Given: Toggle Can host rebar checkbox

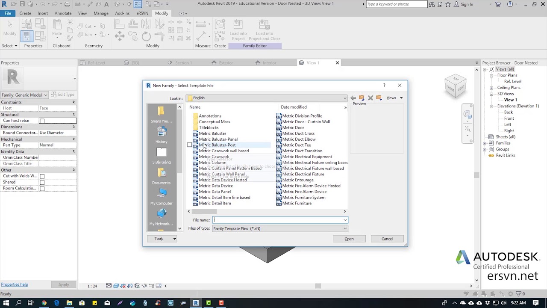Looking at the screenshot, I should coord(42,121).
